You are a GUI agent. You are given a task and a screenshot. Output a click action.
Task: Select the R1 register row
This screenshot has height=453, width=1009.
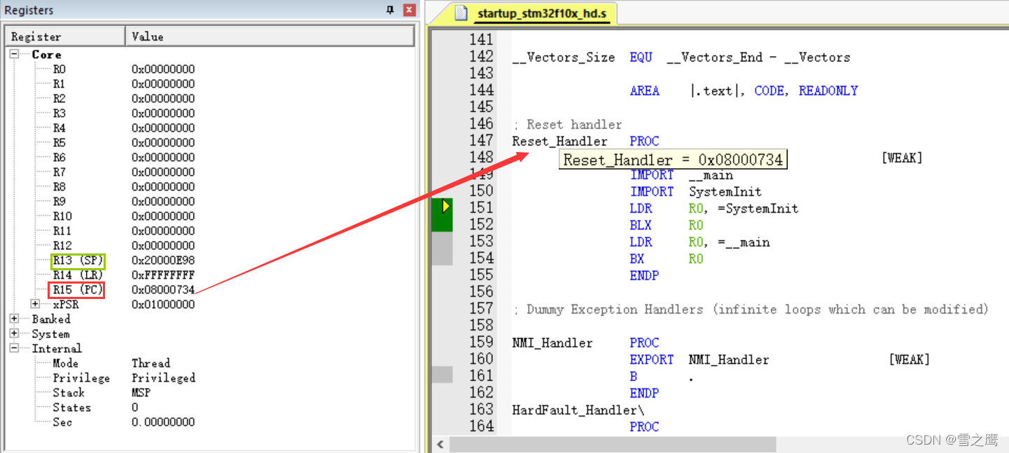210,83
